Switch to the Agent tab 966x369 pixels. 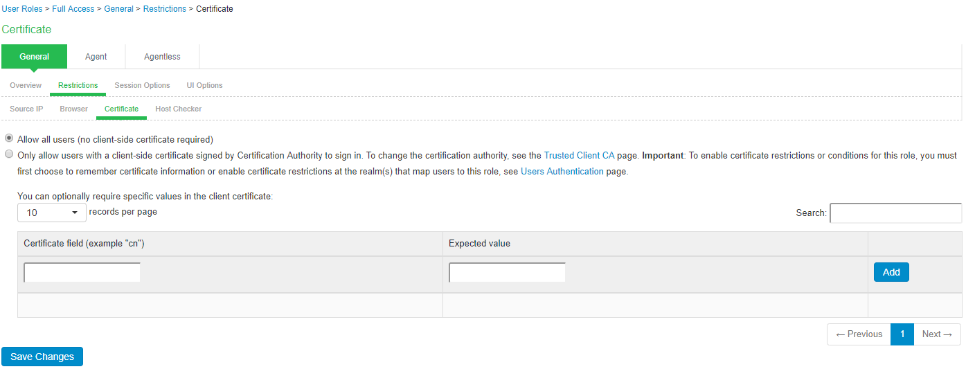click(96, 57)
